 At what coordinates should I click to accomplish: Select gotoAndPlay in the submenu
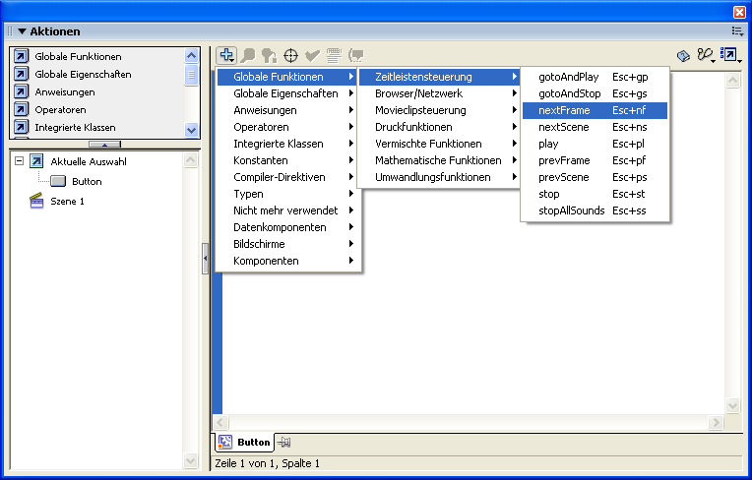click(x=568, y=77)
